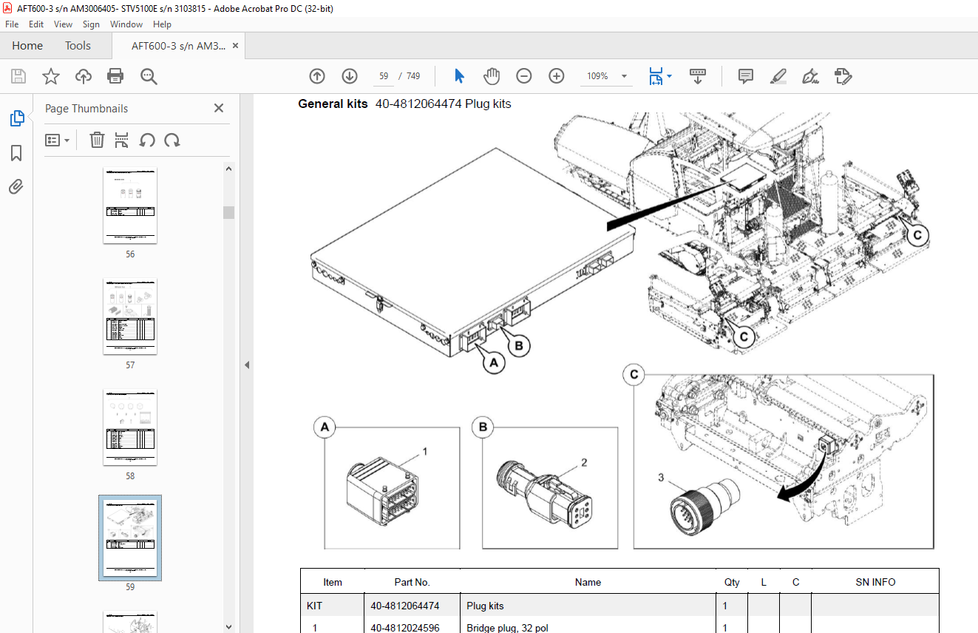The width and height of the screenshot is (978, 633).
Task: Open the Sign menu
Action: pyautogui.click(x=91, y=24)
